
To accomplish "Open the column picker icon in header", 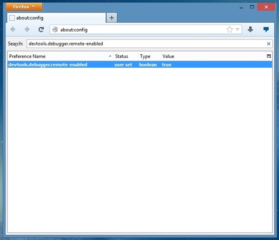I will [x=269, y=56].
